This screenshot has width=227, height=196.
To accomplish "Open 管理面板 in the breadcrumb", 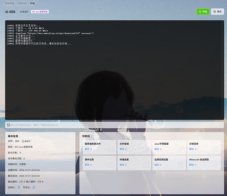I will [x=10, y=3].
